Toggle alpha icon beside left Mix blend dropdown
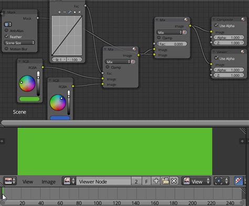Viewport: 249px width, 206px height. (x=133, y=62)
